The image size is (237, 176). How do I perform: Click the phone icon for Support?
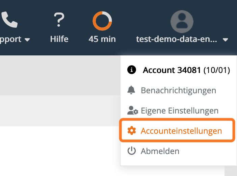[9, 20]
